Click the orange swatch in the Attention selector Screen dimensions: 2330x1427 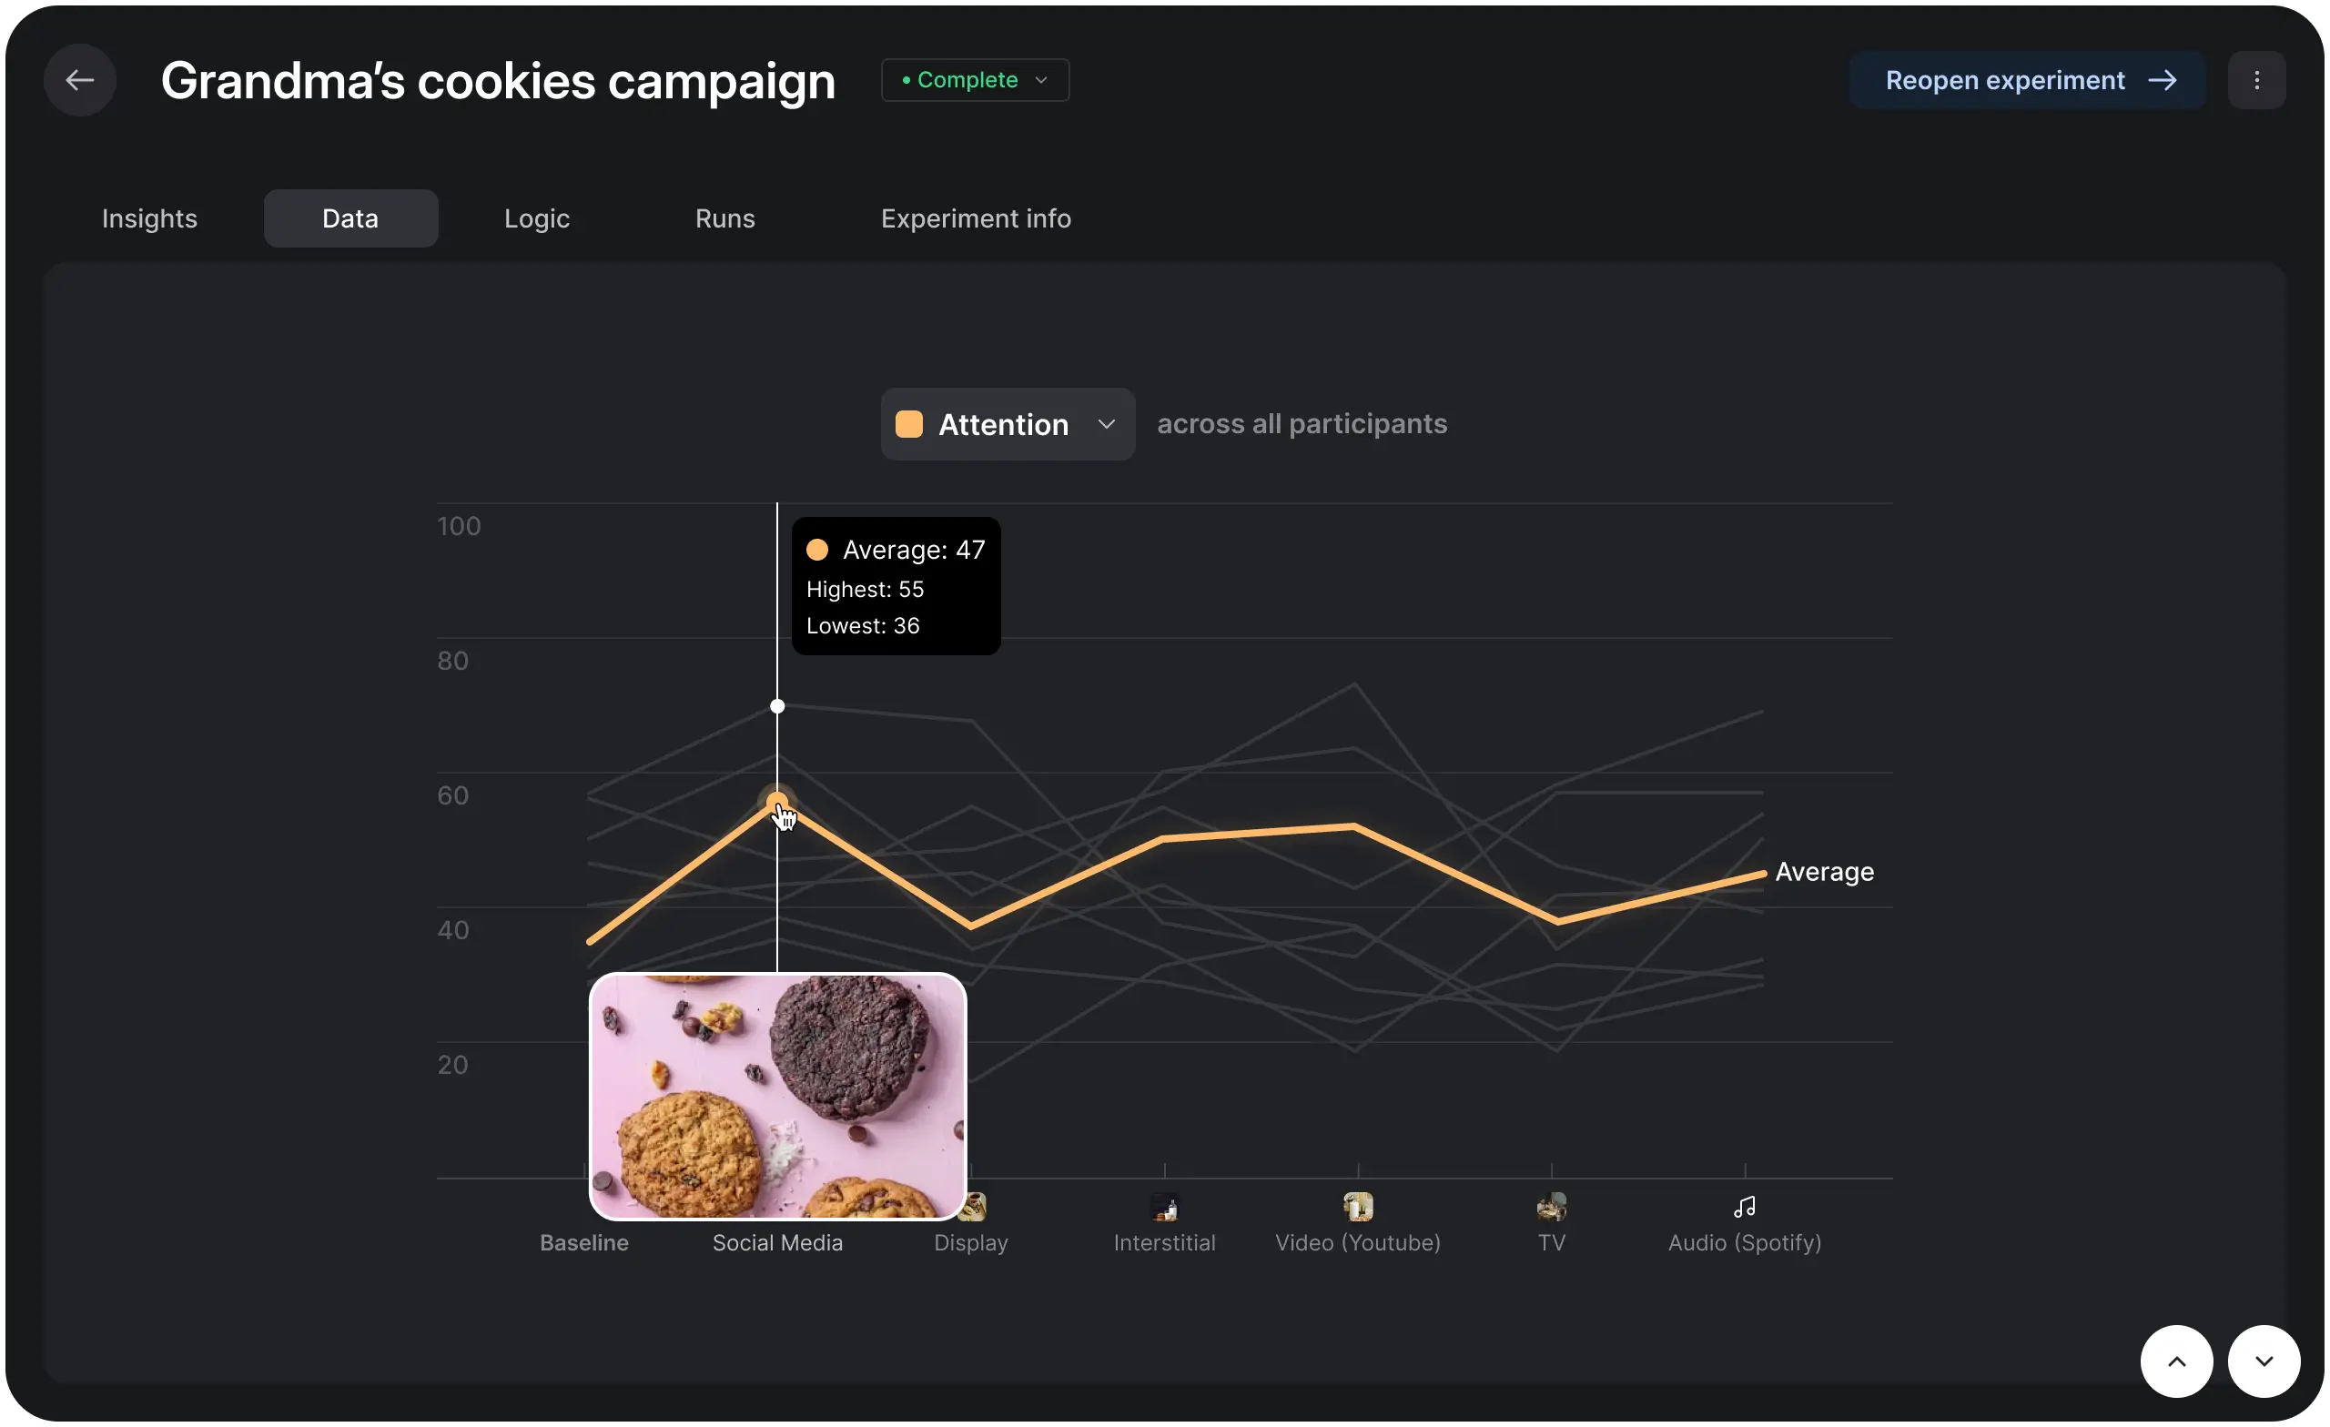[911, 425]
